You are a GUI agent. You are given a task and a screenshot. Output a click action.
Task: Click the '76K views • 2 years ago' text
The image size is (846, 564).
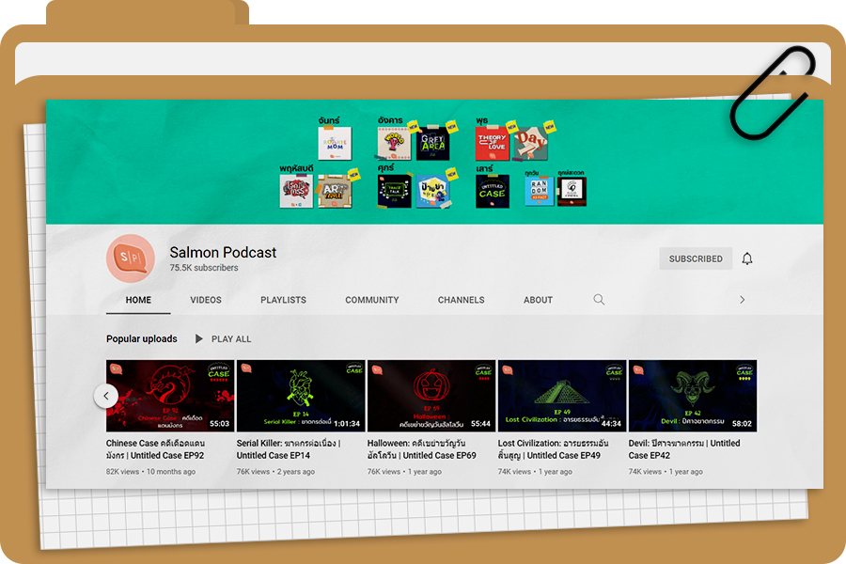[275, 472]
